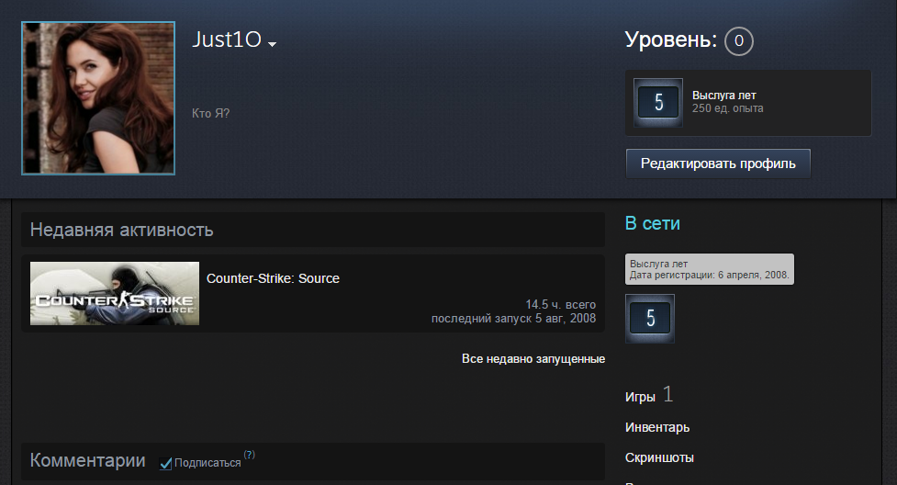Click the level 0 circle badge

tap(738, 41)
